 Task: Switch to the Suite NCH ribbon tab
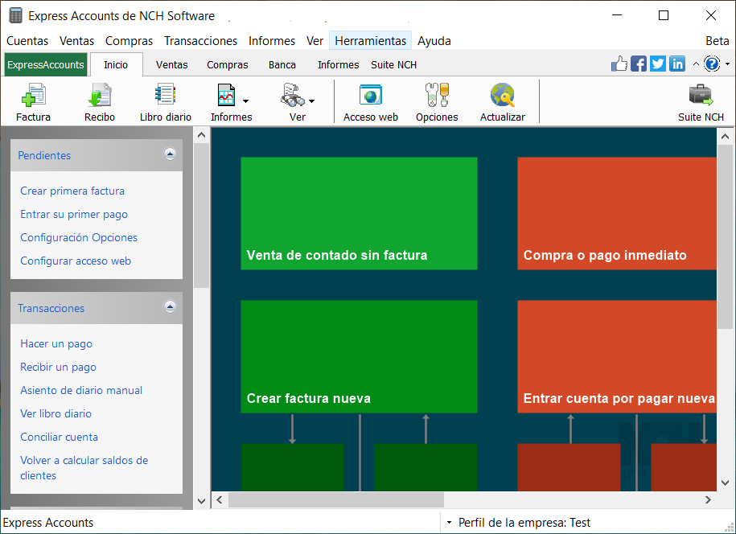(394, 65)
